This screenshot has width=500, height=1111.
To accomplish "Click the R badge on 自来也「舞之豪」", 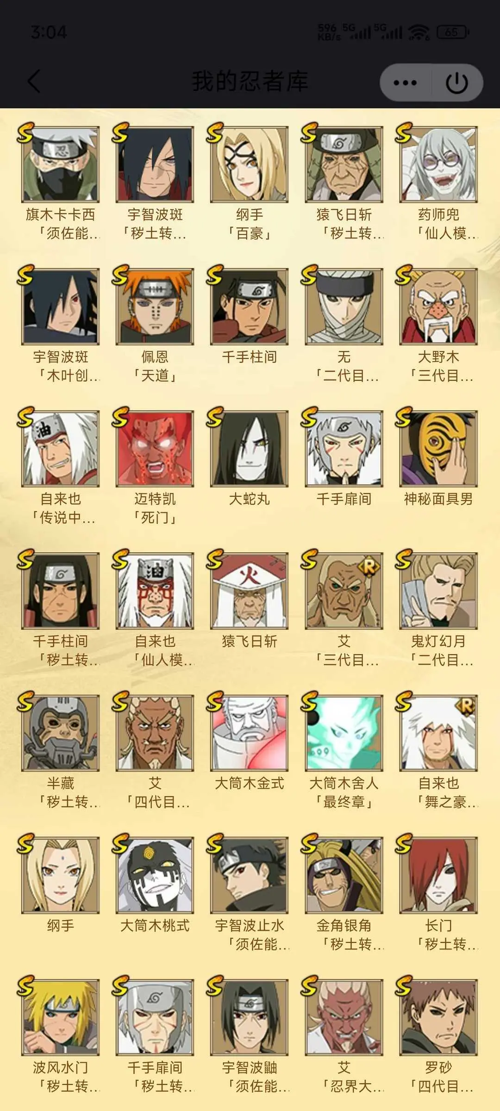I will pyautogui.click(x=465, y=706).
